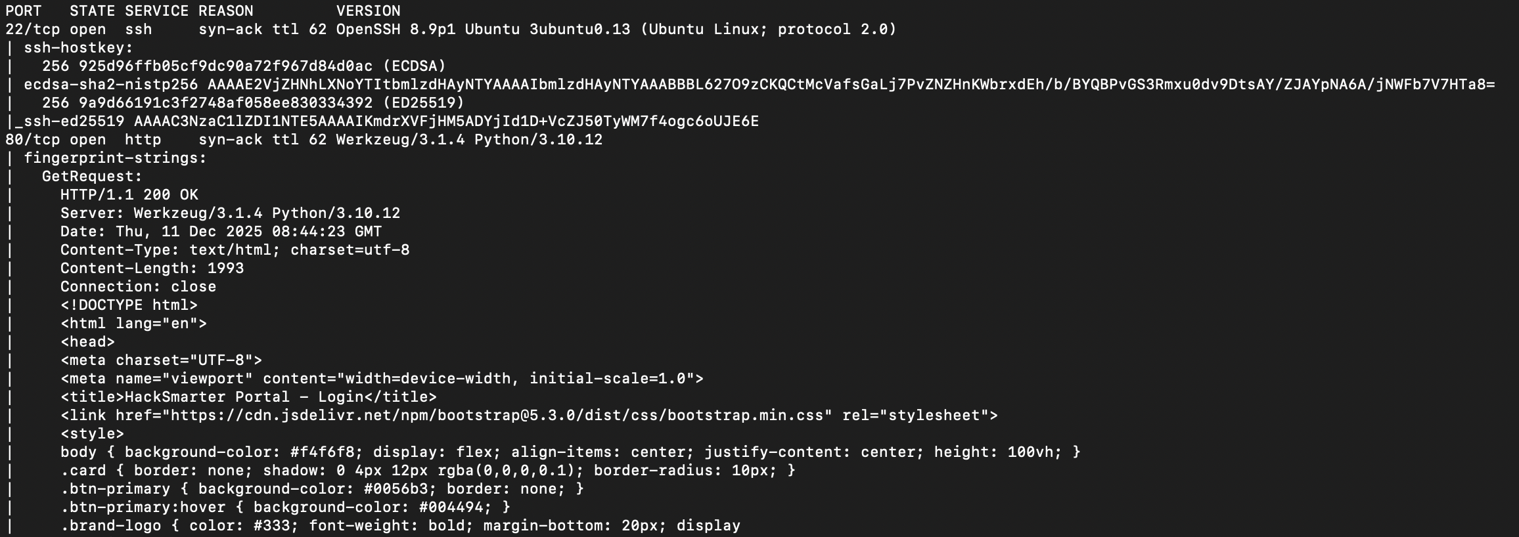This screenshot has height=537, width=1519.
Task: Click the fingerprint-strings label
Action: 115,158
